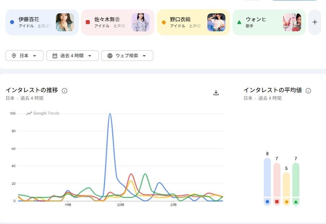Select the 伊藤百花 search term card
This screenshot has width=326, height=224.
[42, 22]
